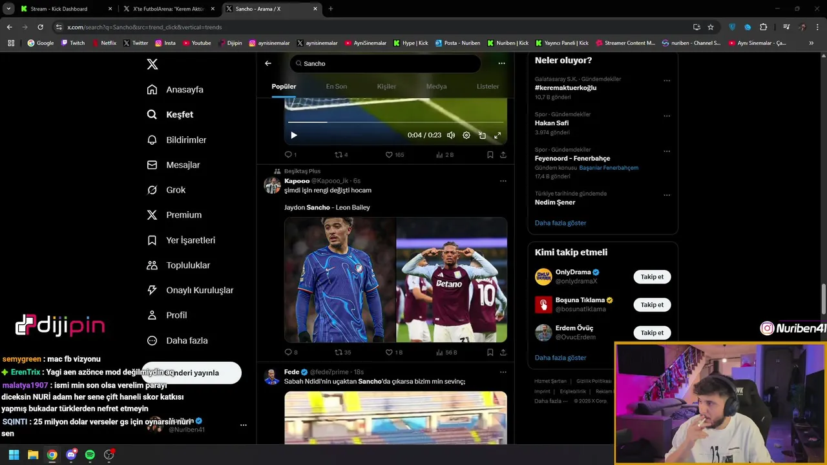Viewport: 827px width, 465px height.
Task: Open Windows Start menu
Action: pyautogui.click(x=14, y=455)
